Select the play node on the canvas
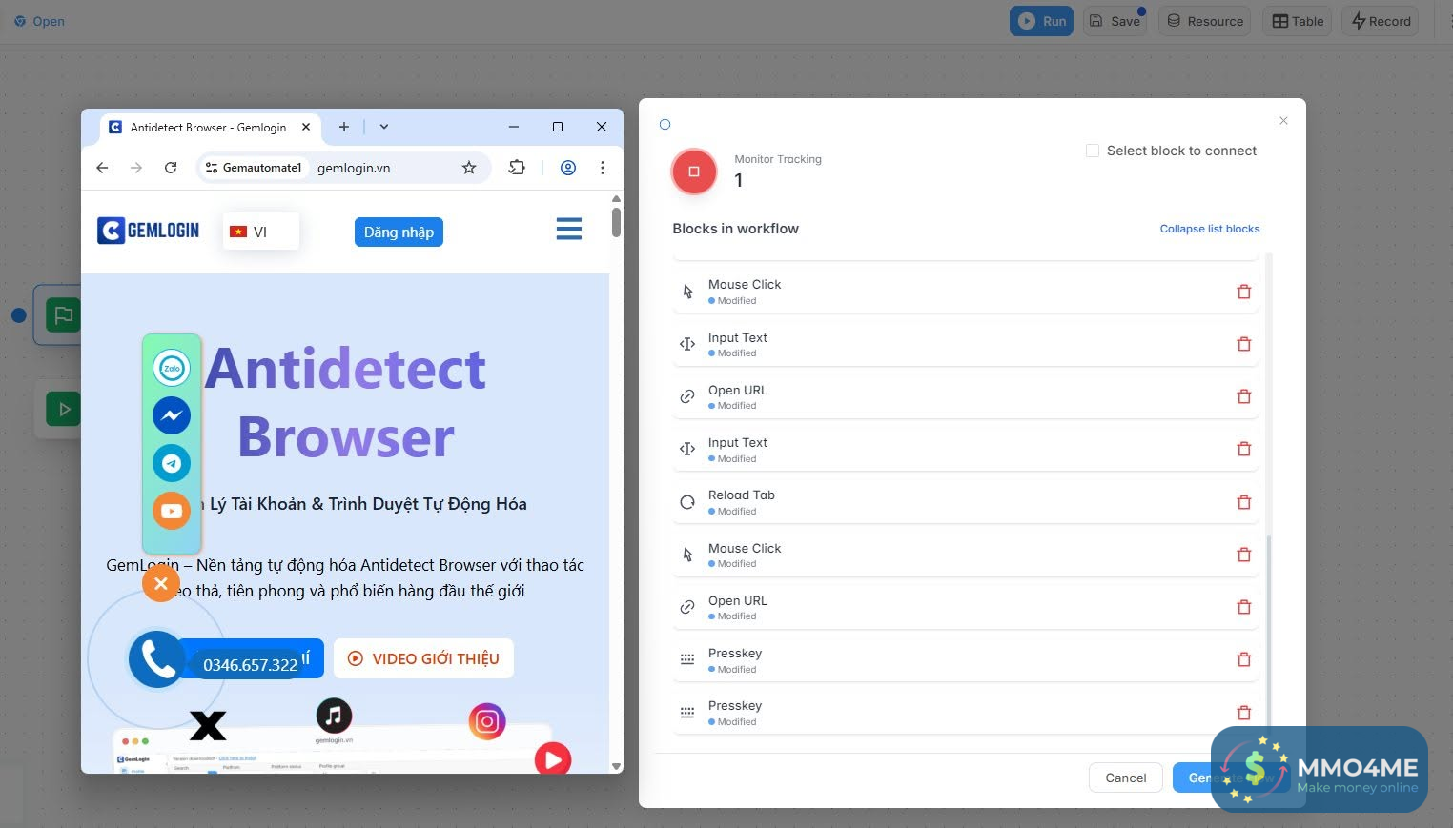The height and width of the screenshot is (828, 1453). point(63,410)
